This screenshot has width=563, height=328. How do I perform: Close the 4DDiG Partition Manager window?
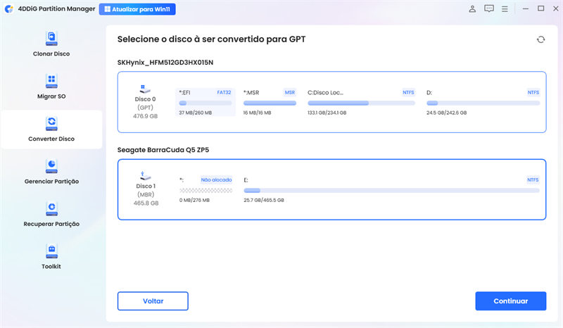point(555,8)
